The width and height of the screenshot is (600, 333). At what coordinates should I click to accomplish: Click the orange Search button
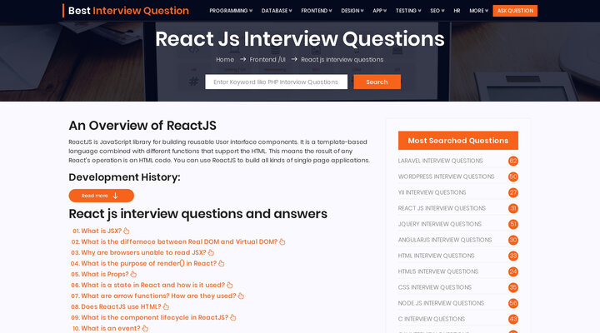point(377,82)
